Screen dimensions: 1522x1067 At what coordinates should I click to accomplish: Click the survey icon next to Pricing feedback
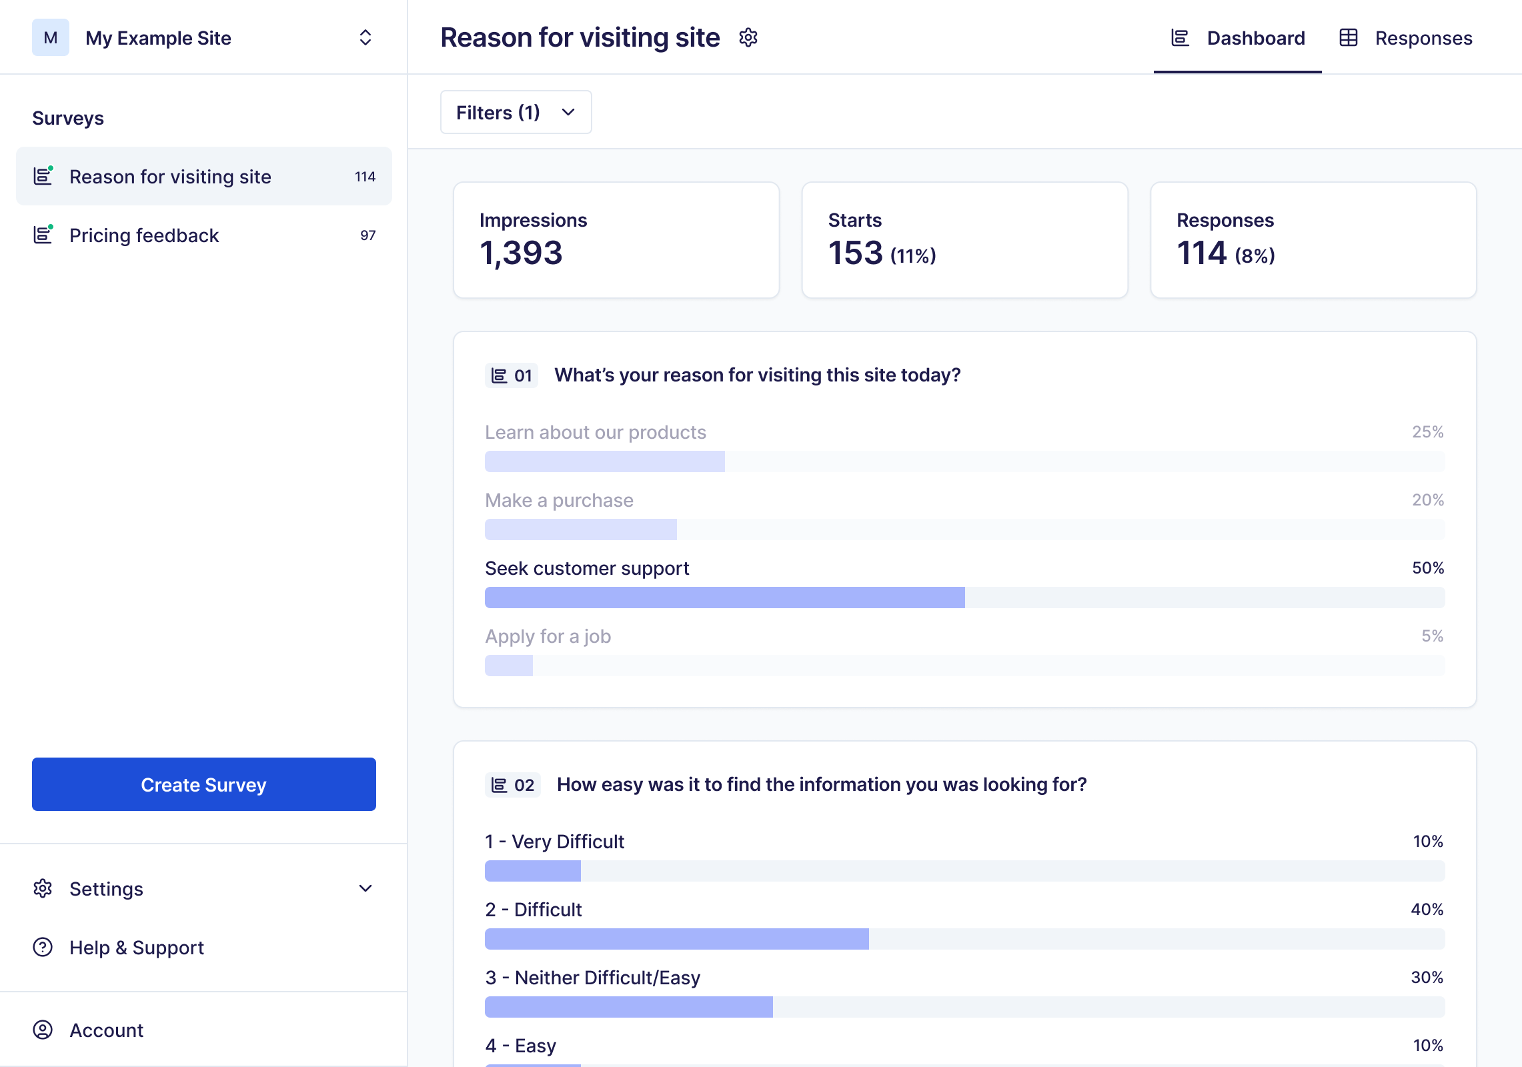click(x=43, y=235)
